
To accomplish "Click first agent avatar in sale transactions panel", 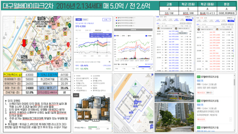I will click(x=159, y=29).
